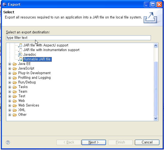Cancel the Export dialog
This screenshot has width=164, height=150.
click(x=147, y=142)
